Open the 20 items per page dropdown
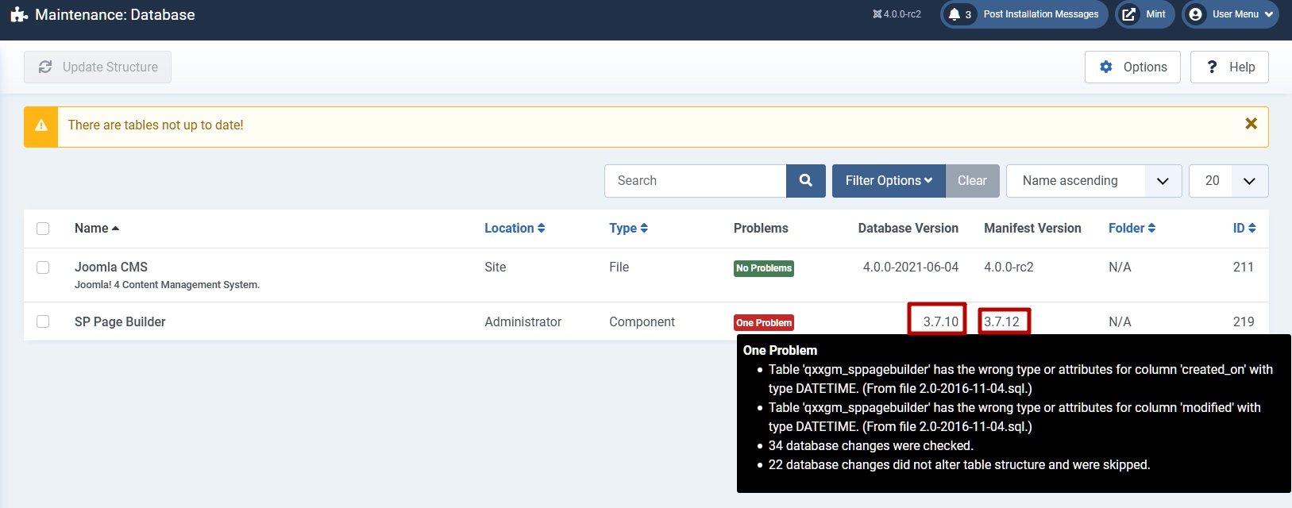Image resolution: width=1292 pixels, height=508 pixels. point(1228,181)
